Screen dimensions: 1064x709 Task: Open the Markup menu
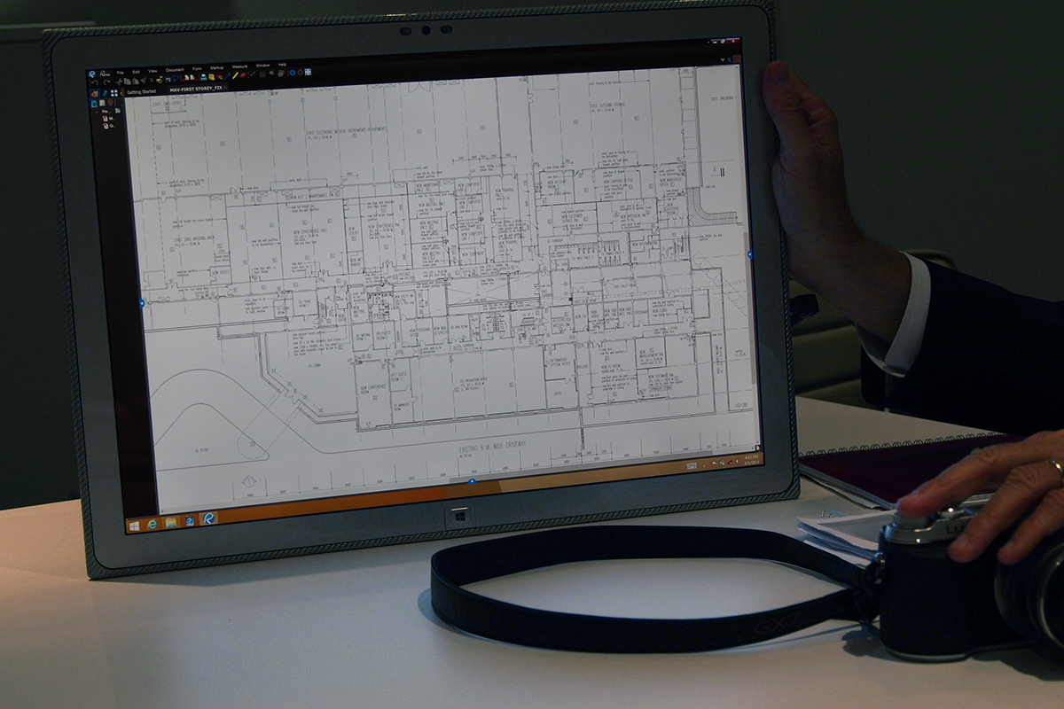pos(216,67)
